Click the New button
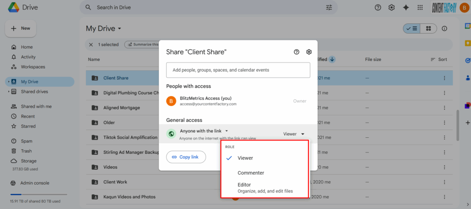471x209 pixels. coord(21,28)
